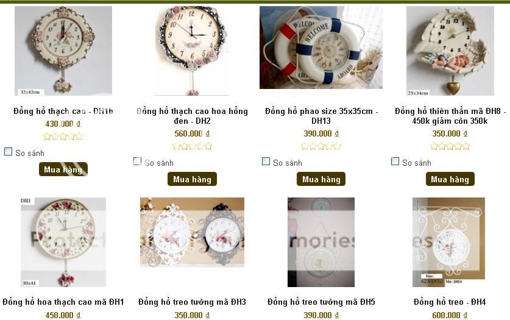This screenshot has height=320, width=510.
Task: View the Welcome lifebuoy clock photo
Action: 321,48
